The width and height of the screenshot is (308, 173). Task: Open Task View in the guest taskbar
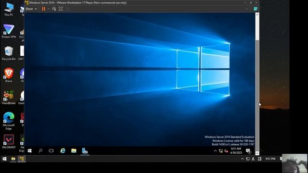[51, 150]
